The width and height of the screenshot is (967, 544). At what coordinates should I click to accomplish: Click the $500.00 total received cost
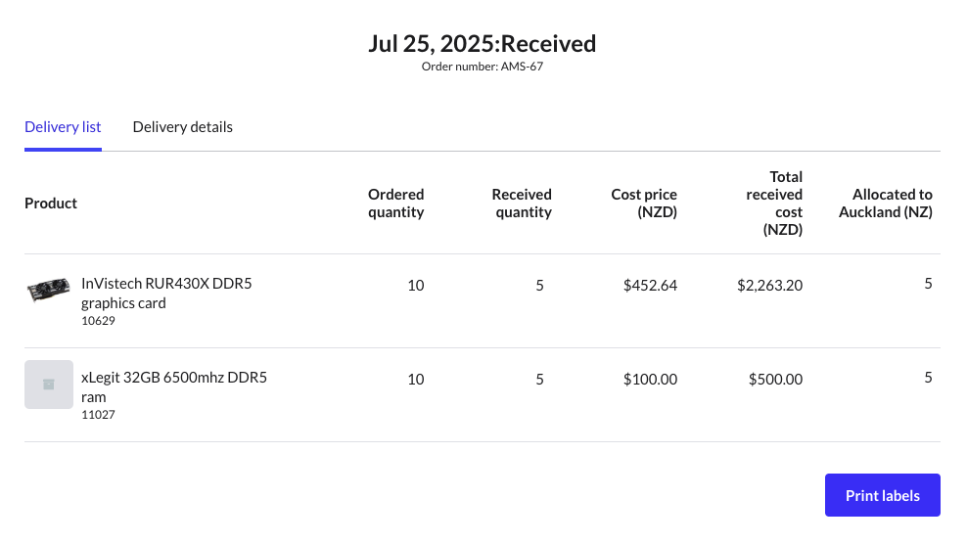(775, 380)
